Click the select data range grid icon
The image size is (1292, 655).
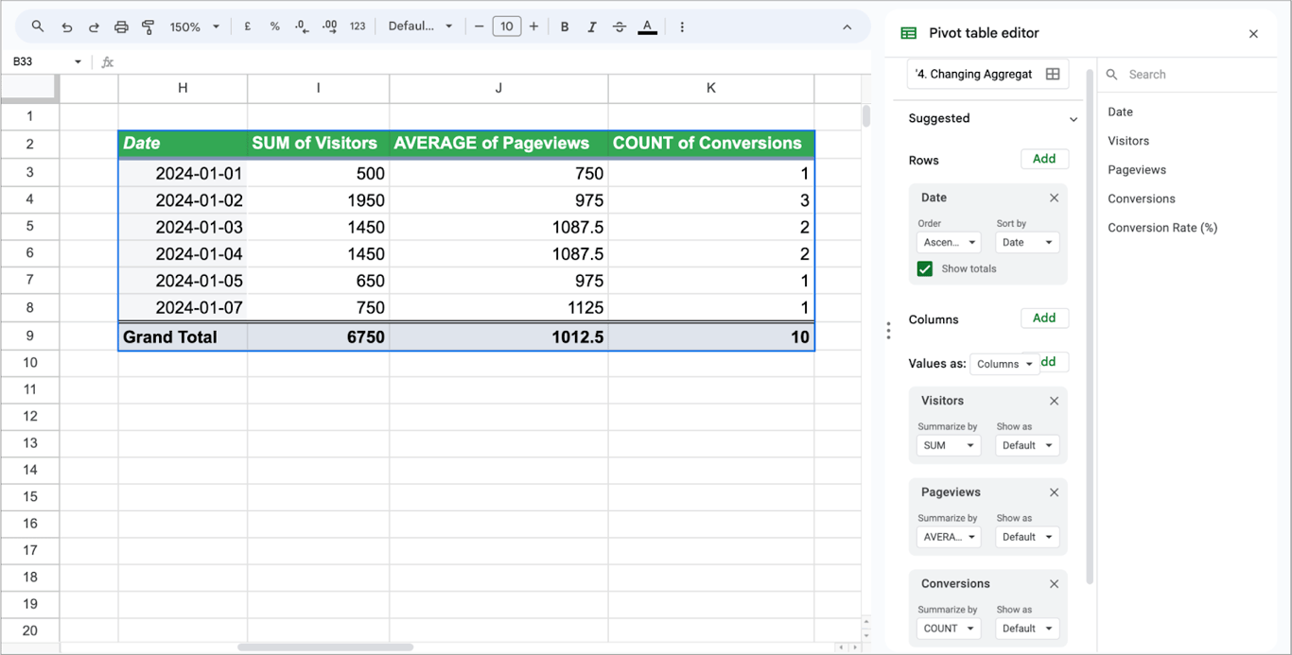(1053, 74)
